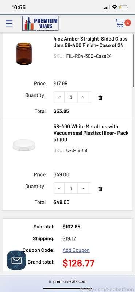Open the hamburger navigation menu
The width and height of the screenshot is (135, 292).
[9, 23]
